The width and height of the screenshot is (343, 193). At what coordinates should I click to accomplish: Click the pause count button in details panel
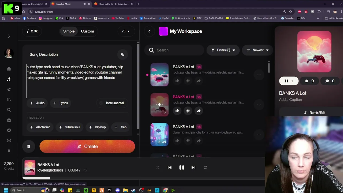[x=289, y=81]
